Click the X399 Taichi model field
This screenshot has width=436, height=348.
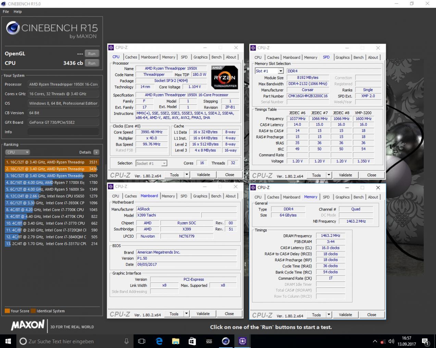[x=168, y=215]
